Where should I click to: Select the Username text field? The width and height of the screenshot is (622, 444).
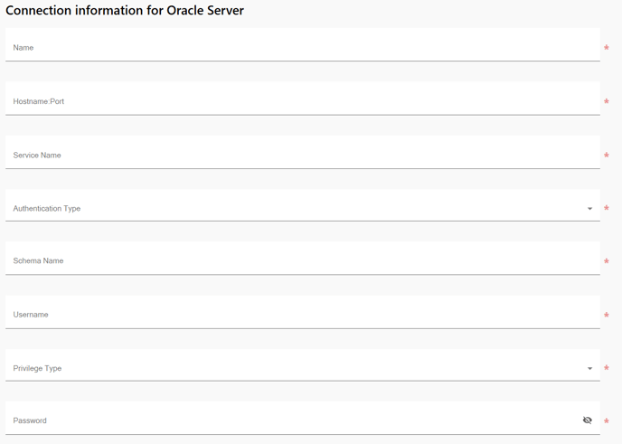pyautogui.click(x=303, y=312)
